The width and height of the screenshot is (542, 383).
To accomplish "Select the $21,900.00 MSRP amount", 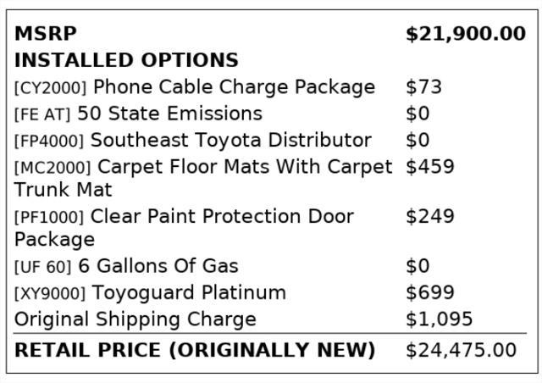I will (465, 34).
